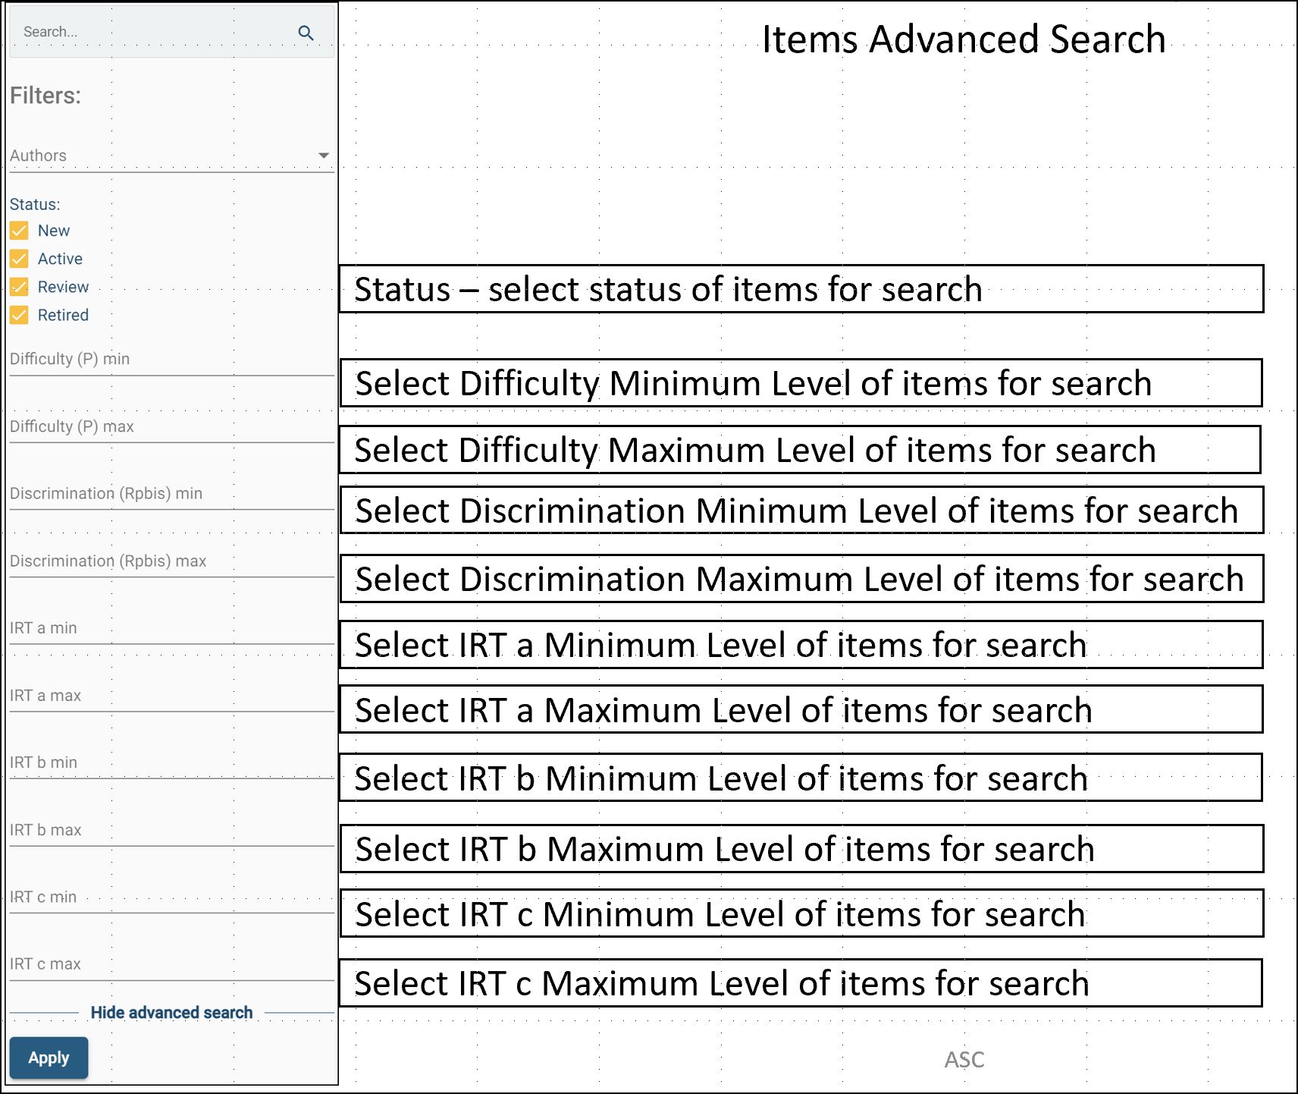The height and width of the screenshot is (1094, 1298).
Task: Select the Discrimination (Rpbis) min field
Action: [x=171, y=494]
